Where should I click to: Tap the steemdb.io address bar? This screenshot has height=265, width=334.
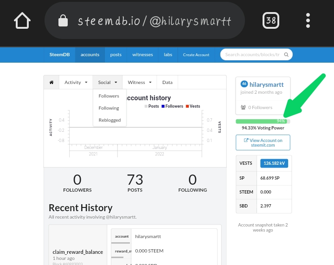(x=145, y=21)
